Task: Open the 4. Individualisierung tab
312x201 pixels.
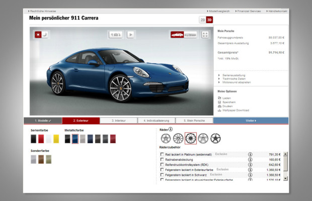Action: coord(157,121)
